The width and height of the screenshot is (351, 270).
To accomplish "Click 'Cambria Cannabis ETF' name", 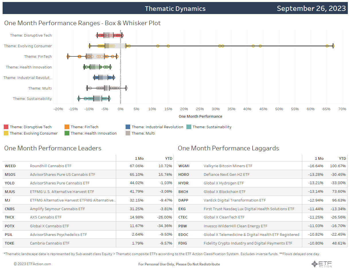I will point(50,243).
